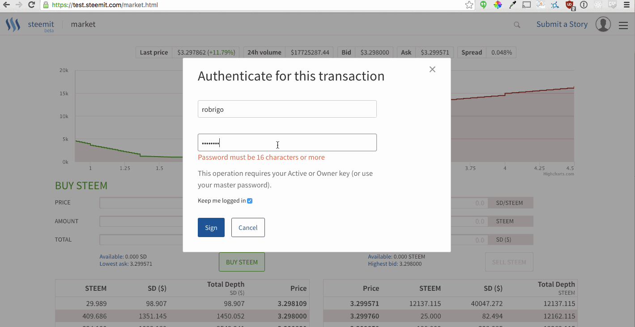The width and height of the screenshot is (635, 327).
Task: Activate the eyedropper extension
Action: pos(512,5)
